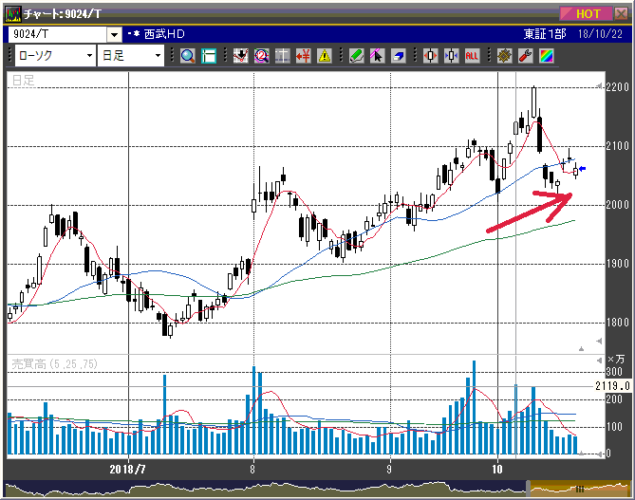Open the ローソク chart type dropdown
Screen dimensions: 635x500
[89, 56]
